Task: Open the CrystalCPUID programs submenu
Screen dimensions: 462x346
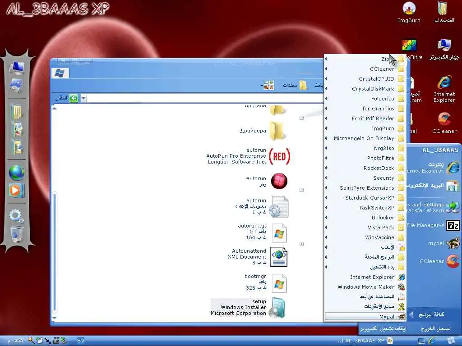Action: tap(365, 79)
